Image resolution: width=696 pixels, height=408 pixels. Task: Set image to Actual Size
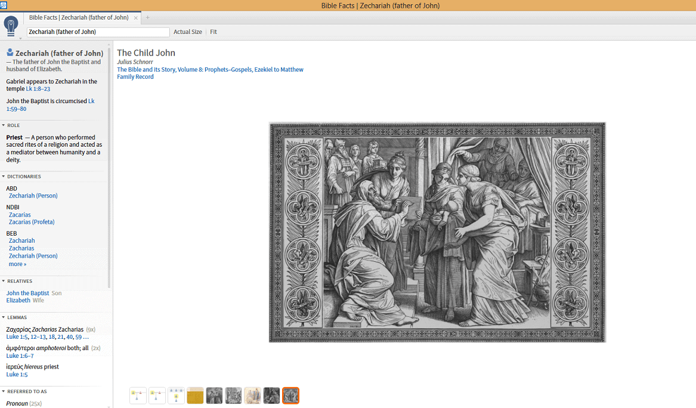[187, 32]
